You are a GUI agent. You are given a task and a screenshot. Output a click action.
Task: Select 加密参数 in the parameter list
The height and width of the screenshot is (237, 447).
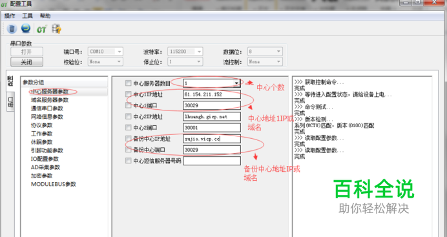coord(41,176)
